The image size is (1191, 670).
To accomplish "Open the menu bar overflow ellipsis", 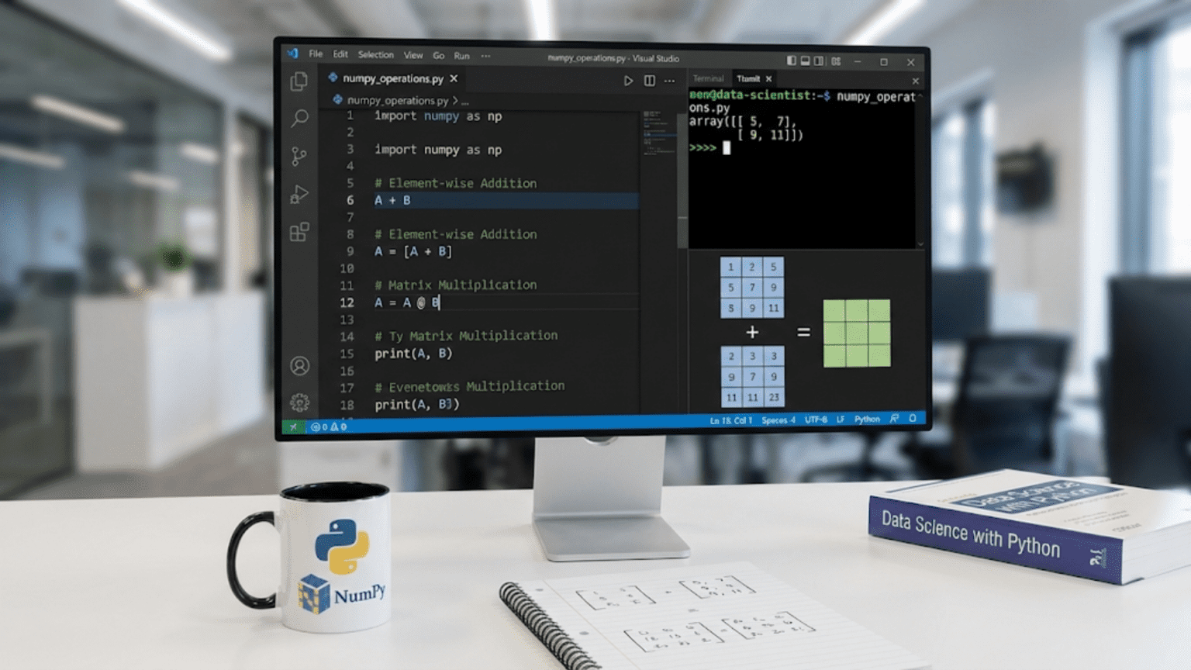I will pos(486,55).
